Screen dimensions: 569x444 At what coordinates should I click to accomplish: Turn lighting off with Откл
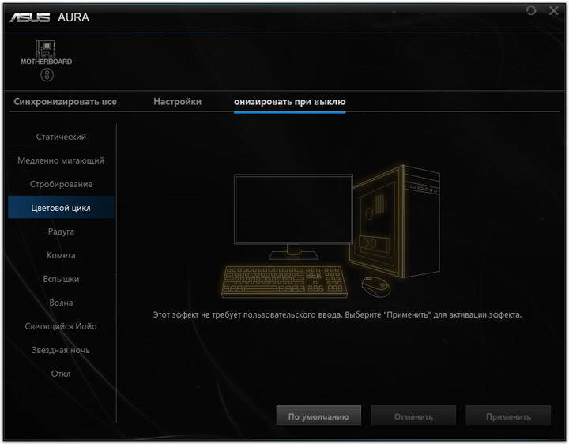click(61, 374)
